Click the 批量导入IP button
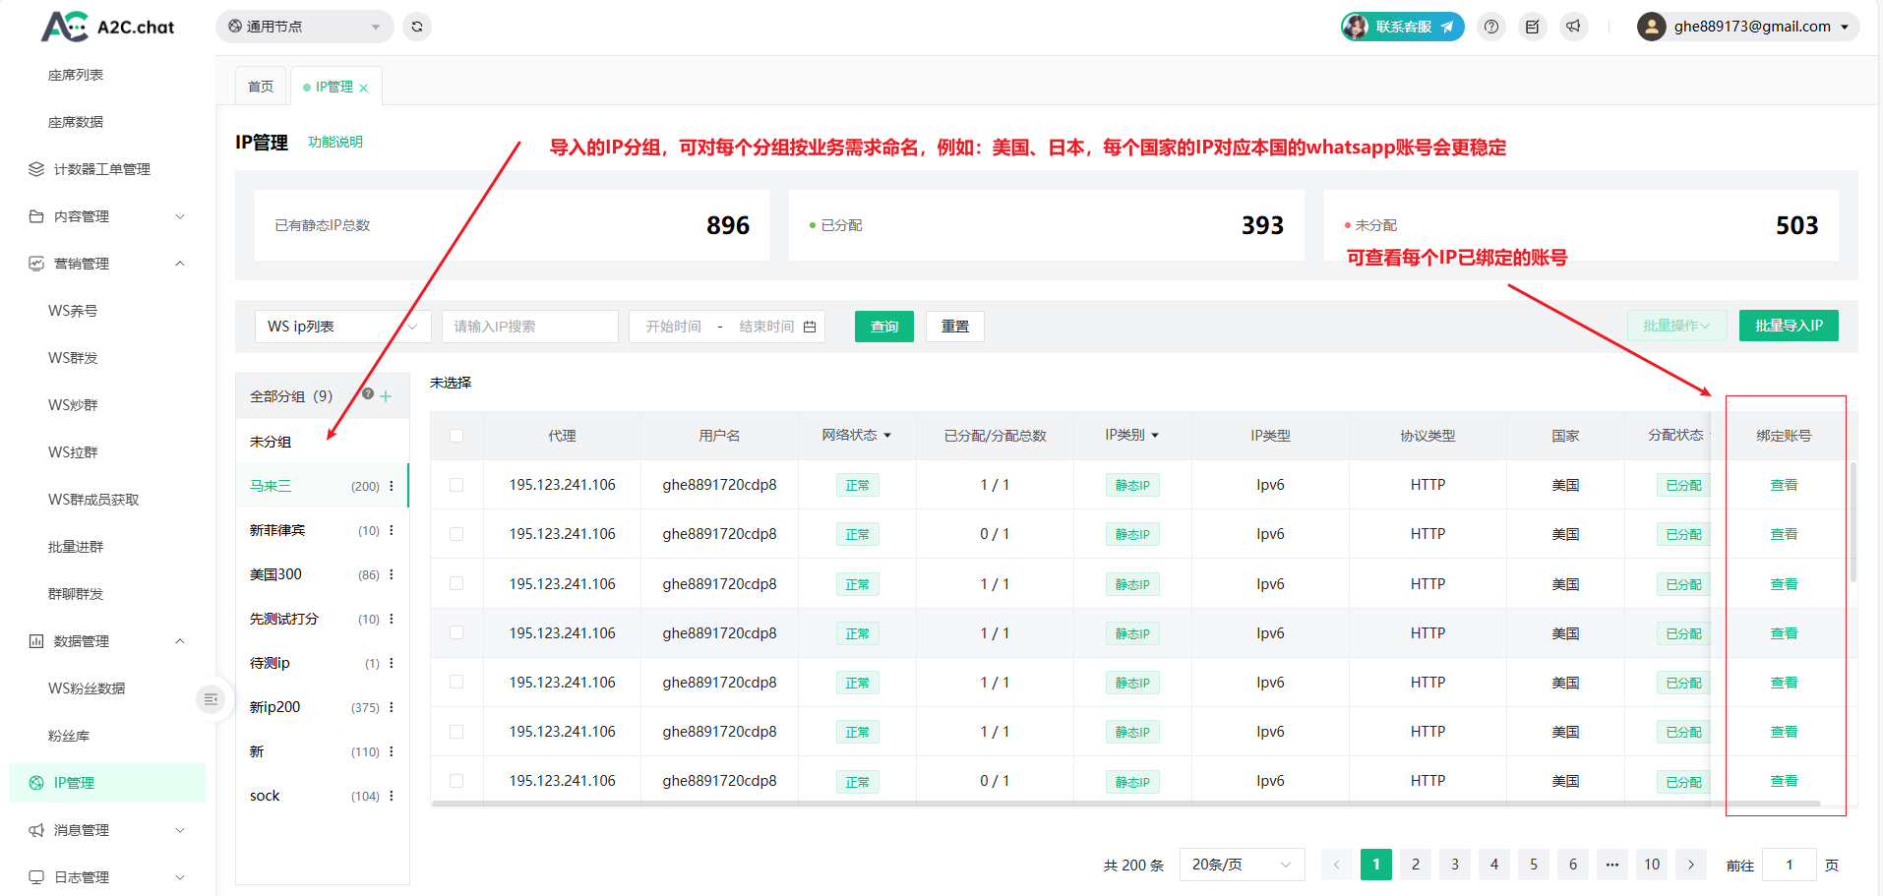The height and width of the screenshot is (896, 1883). [1788, 326]
